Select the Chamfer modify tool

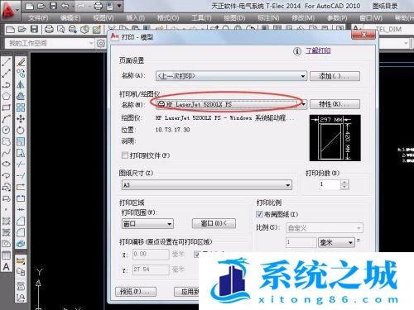[x=21, y=221]
